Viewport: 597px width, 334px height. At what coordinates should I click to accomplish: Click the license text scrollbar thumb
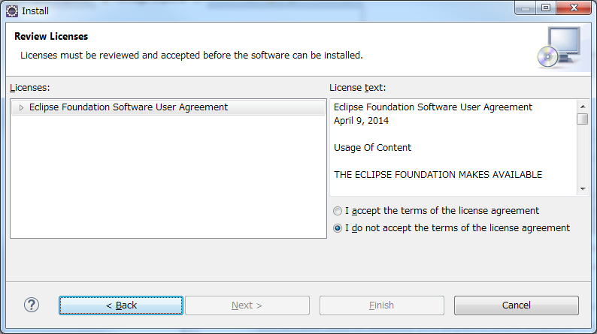click(x=583, y=119)
